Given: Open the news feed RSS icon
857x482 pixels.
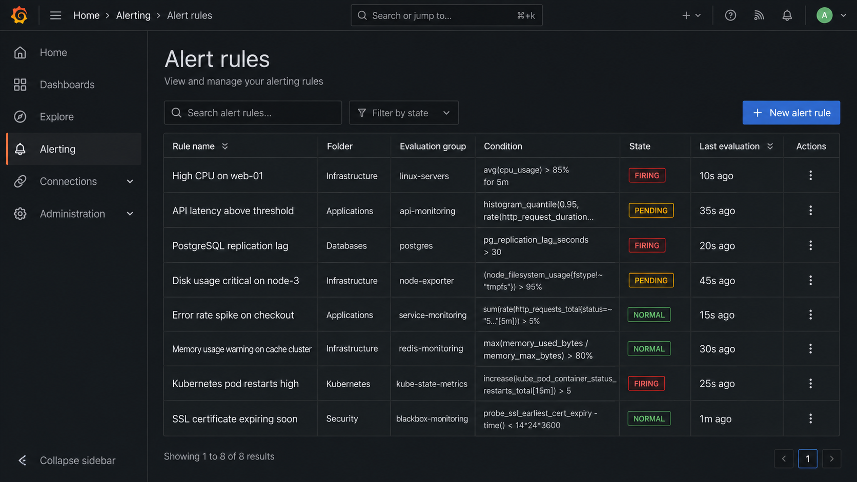Looking at the screenshot, I should [x=759, y=15].
